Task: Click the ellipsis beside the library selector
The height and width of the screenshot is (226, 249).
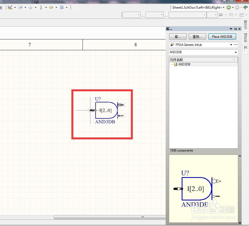Action: tap(236, 45)
